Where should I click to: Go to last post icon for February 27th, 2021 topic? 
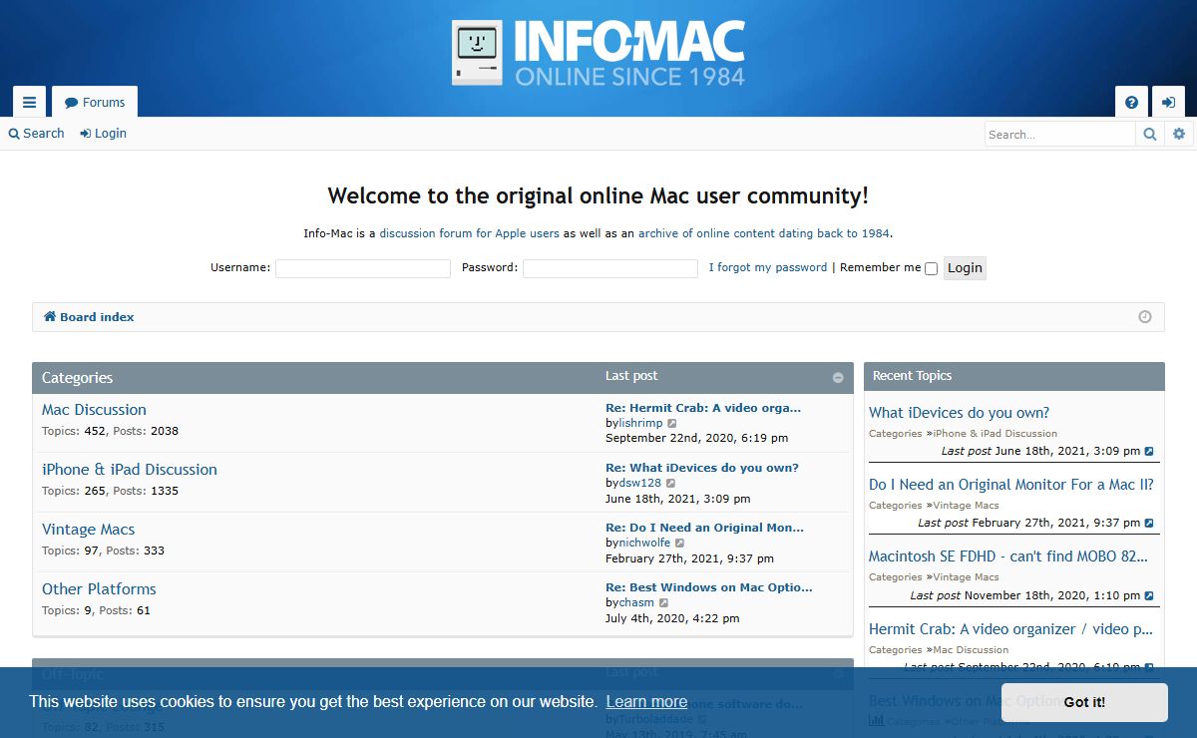click(1149, 524)
